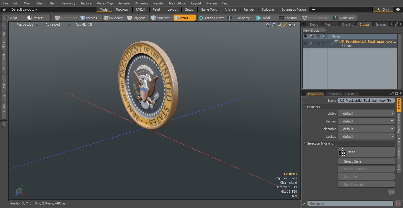Toggle visibility eye for US_Presidential_Seal group
This screenshot has height=208, width=403.
305,44
